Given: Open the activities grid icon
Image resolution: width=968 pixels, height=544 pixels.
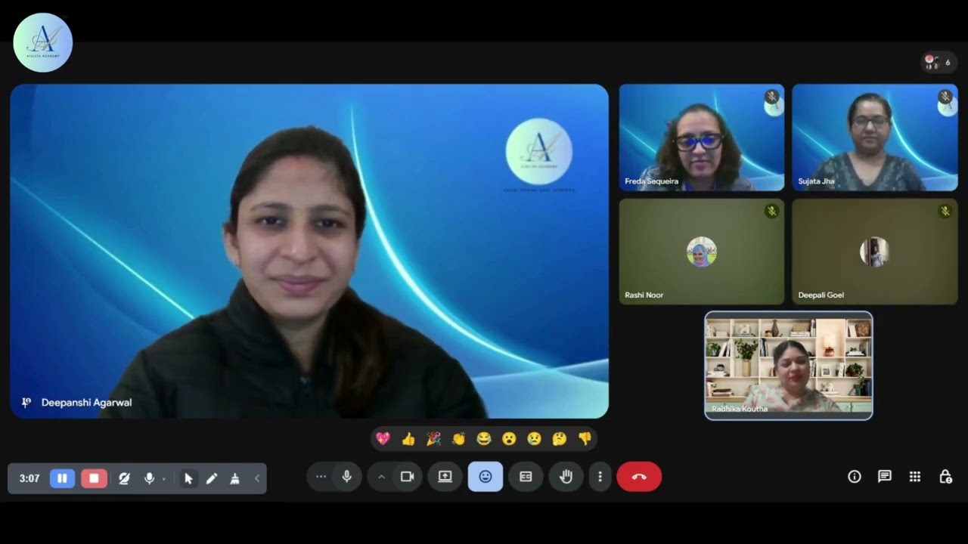Looking at the screenshot, I should [915, 477].
